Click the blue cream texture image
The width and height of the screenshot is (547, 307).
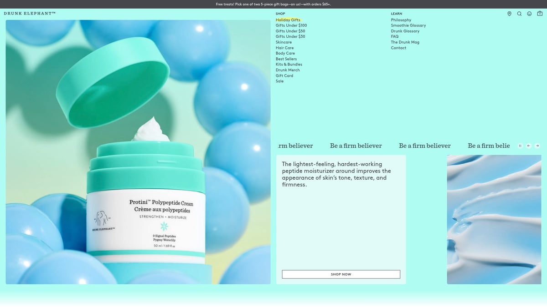[494, 219]
